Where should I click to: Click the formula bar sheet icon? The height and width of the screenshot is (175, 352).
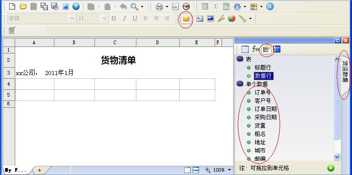coord(12,30)
